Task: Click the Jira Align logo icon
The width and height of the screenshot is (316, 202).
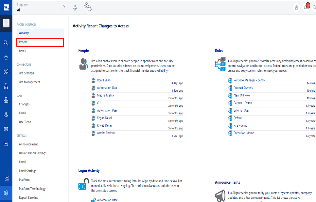Action: click(6, 7)
